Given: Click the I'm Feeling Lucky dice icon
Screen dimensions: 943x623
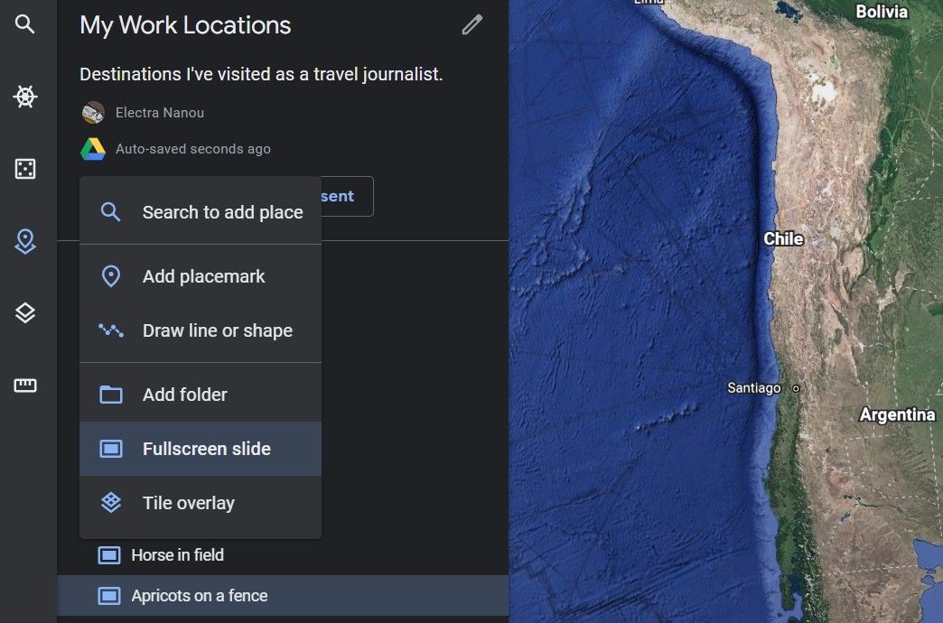Looking at the screenshot, I should coord(25,169).
